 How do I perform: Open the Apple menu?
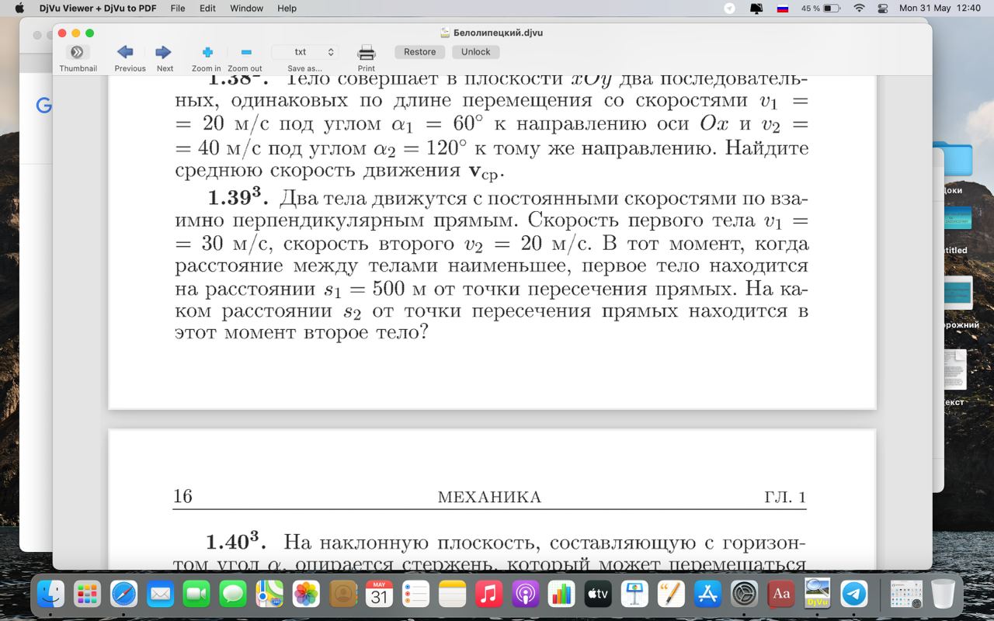[x=19, y=8]
